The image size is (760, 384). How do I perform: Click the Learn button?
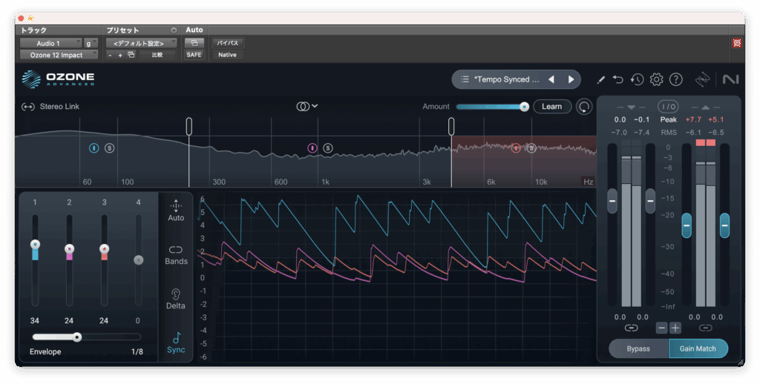tap(551, 107)
